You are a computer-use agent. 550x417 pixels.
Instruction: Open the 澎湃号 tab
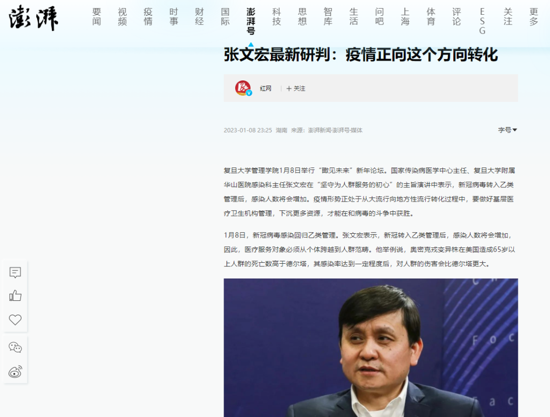coord(251,21)
